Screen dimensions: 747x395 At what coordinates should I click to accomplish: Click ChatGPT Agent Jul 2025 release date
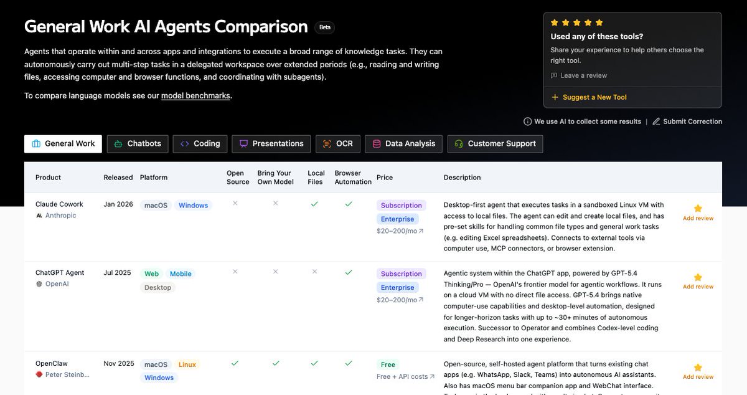[x=117, y=273]
